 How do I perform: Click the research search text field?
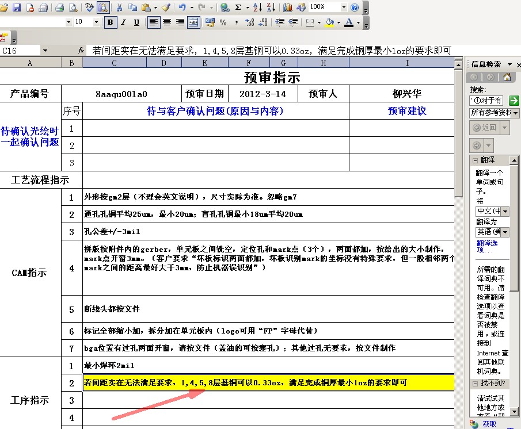(486, 101)
